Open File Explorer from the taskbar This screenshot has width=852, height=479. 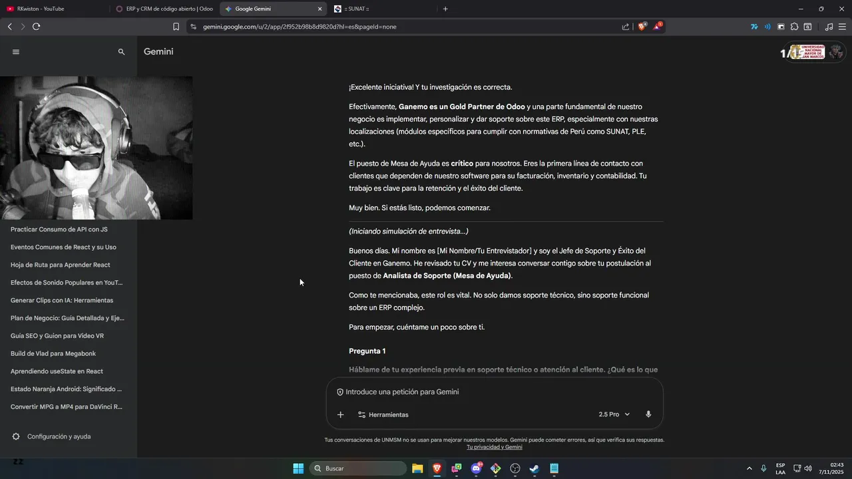(x=417, y=468)
